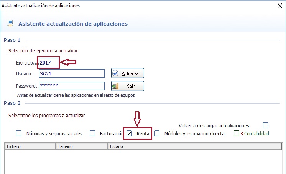The image size is (286, 174).
Task: Uncheck the Renta checkbox
Action: (x=130, y=133)
